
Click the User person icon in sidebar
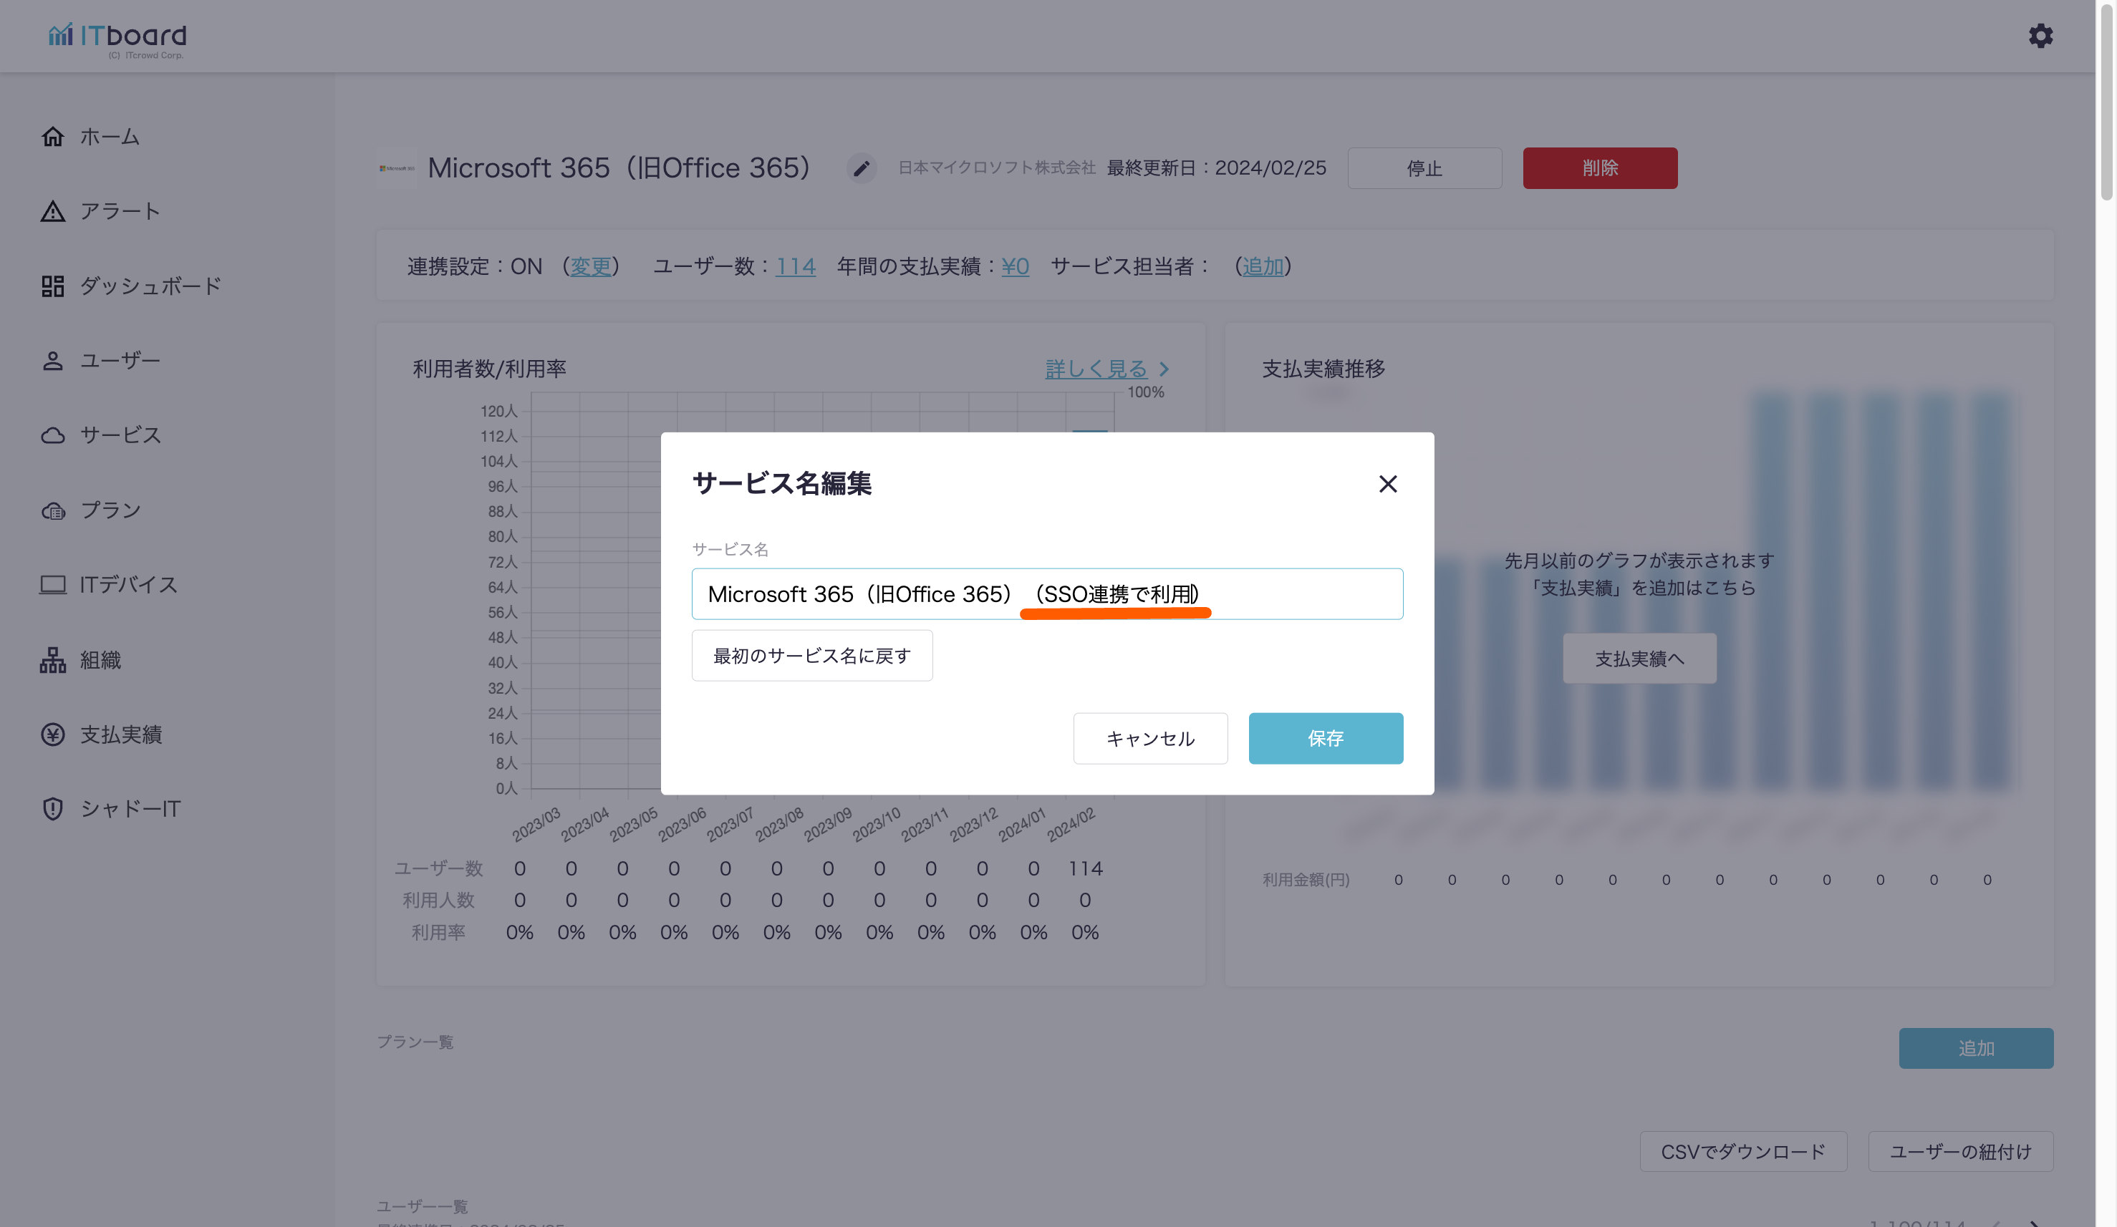click(x=53, y=360)
